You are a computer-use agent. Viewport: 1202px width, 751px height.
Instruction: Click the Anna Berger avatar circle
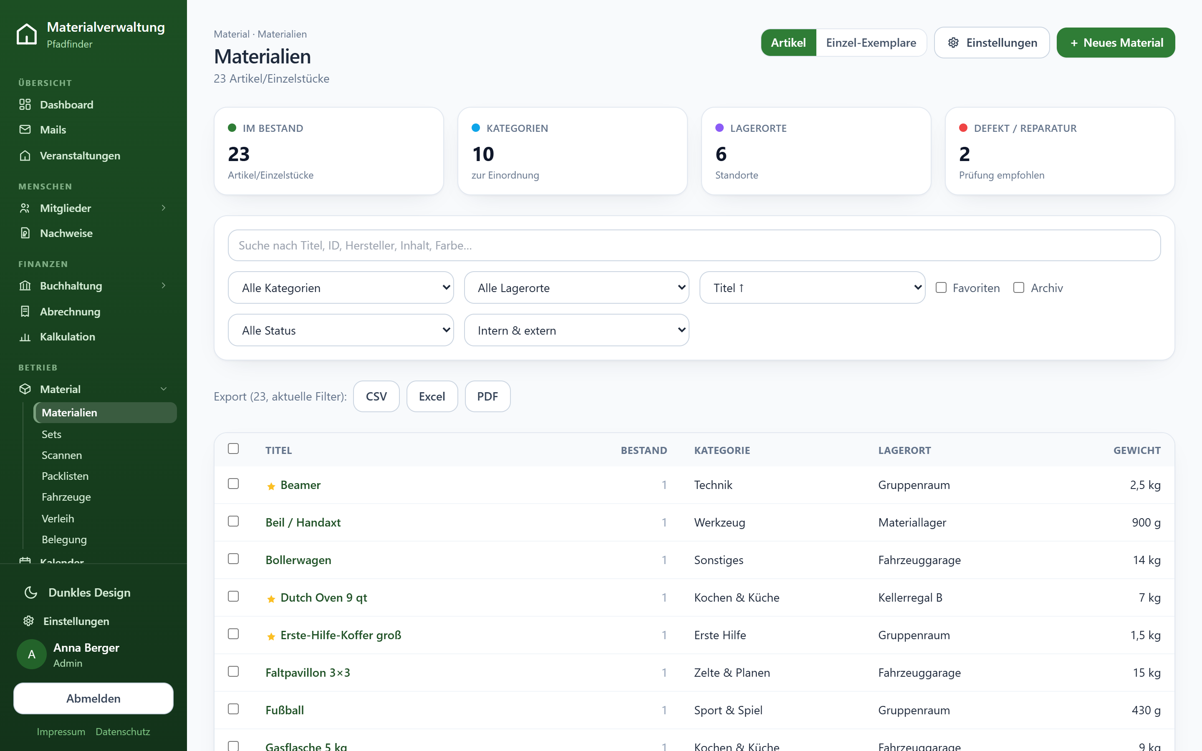tap(31, 654)
